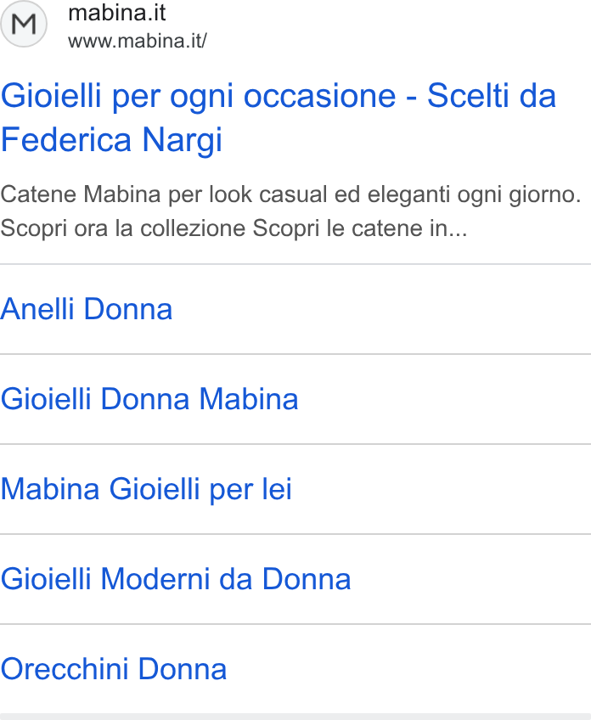This screenshot has height=720, width=591.
Task: Click 'per lei' in the third sitelink
Action: (x=250, y=490)
